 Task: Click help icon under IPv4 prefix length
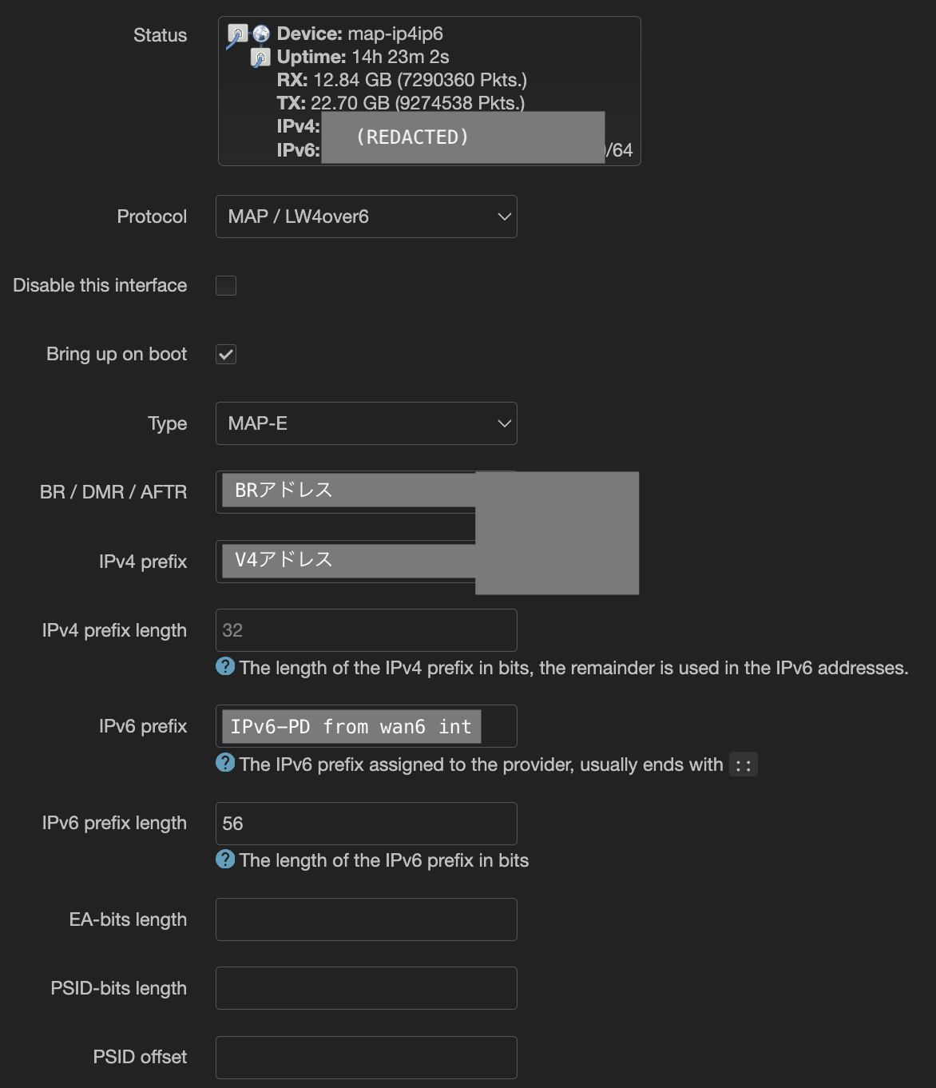225,666
